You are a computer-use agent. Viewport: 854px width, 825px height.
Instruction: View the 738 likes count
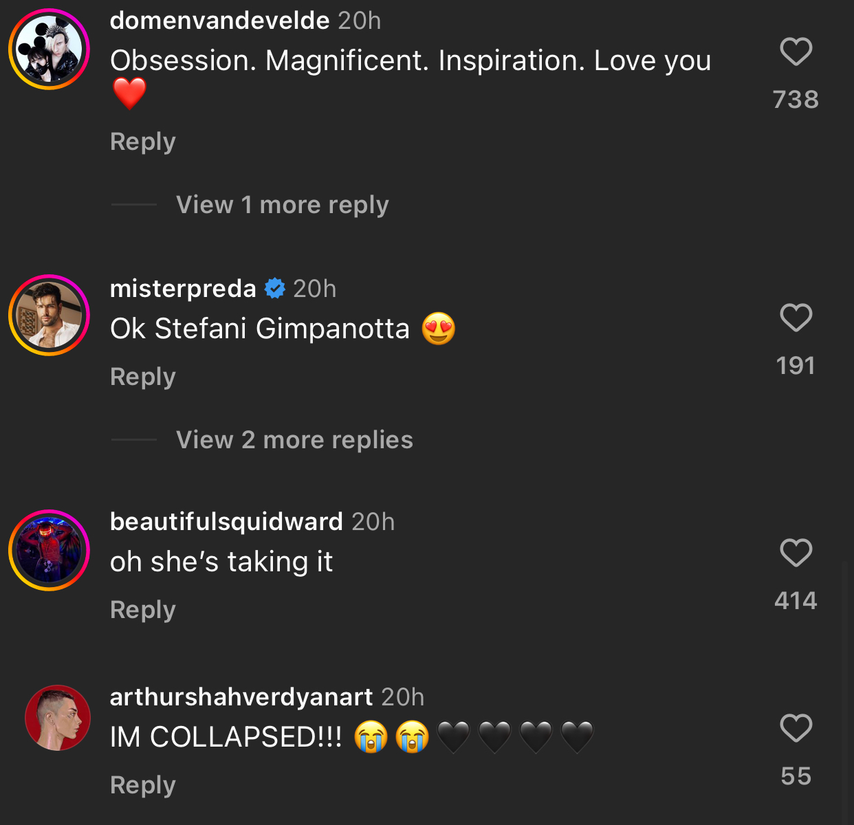(796, 100)
